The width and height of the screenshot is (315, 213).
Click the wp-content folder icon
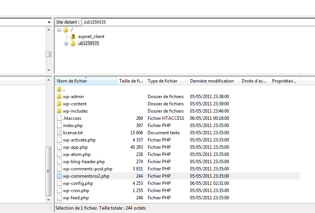click(59, 104)
